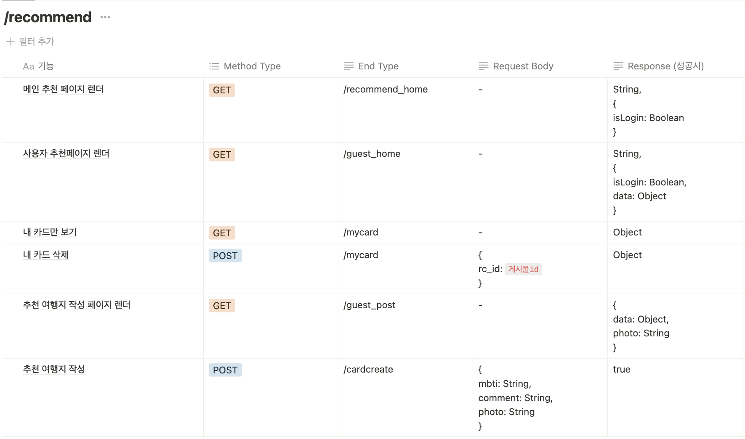Open the 메인 추천 페이지 렌더 page
745x439 pixels.
63,89
